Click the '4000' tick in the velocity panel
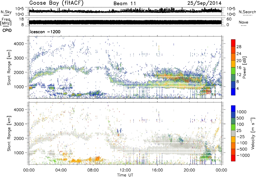Screen dimensions: 256x177 19,110
